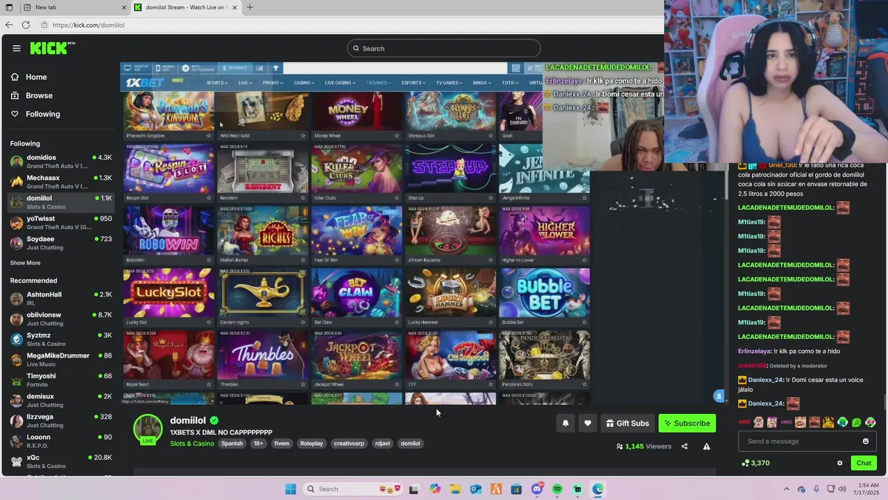Screen dimensions: 888x500
Task: Click the fivem stream tag
Action: [282, 444]
